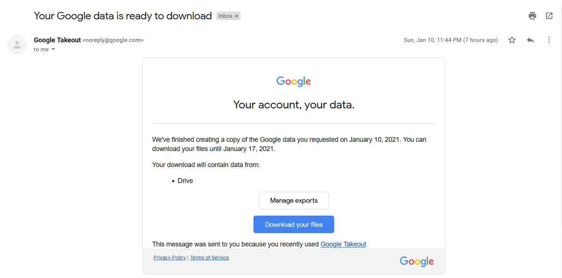This screenshot has height=278, width=562.
Task: Open the Google Takeout link
Action: 343,244
